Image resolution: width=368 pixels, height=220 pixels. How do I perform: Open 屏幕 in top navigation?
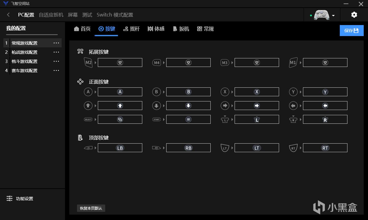pyautogui.click(x=73, y=15)
